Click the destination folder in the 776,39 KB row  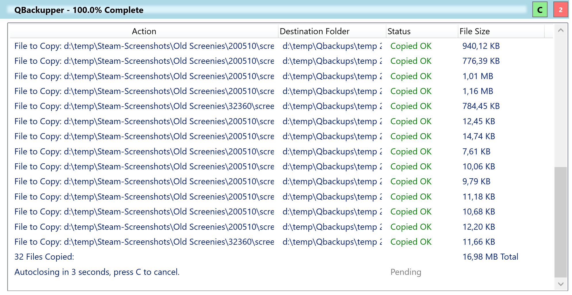pos(332,61)
